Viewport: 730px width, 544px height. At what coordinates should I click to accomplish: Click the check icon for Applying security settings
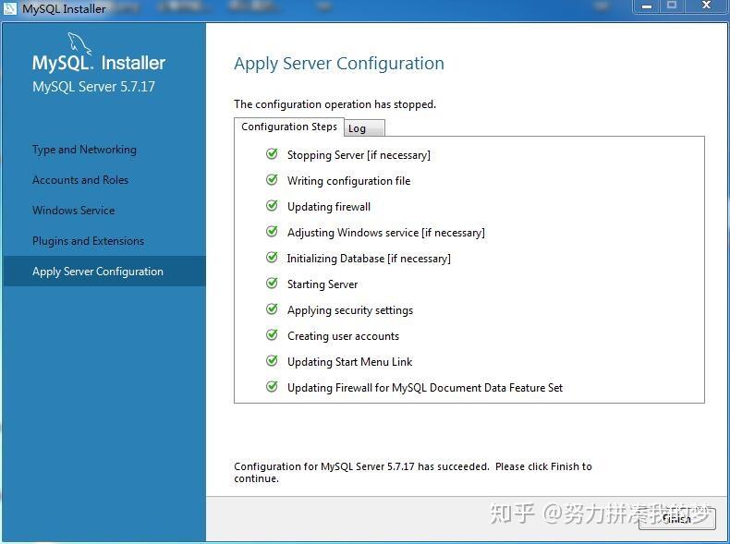click(272, 309)
